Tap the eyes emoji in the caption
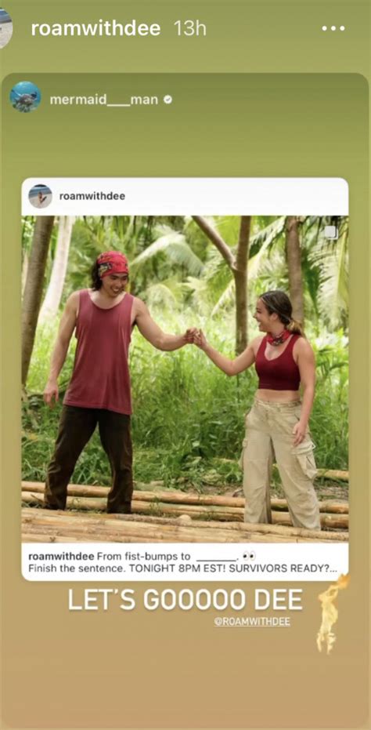Image resolution: width=371 pixels, height=730 pixels. 249,557
